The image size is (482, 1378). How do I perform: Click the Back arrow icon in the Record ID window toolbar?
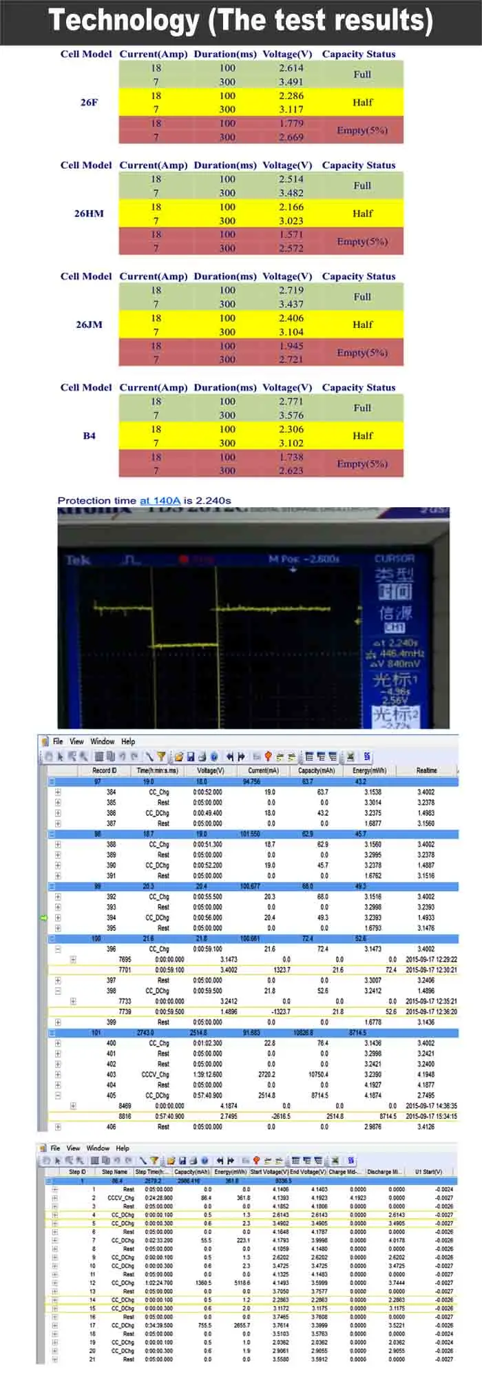click(229, 757)
